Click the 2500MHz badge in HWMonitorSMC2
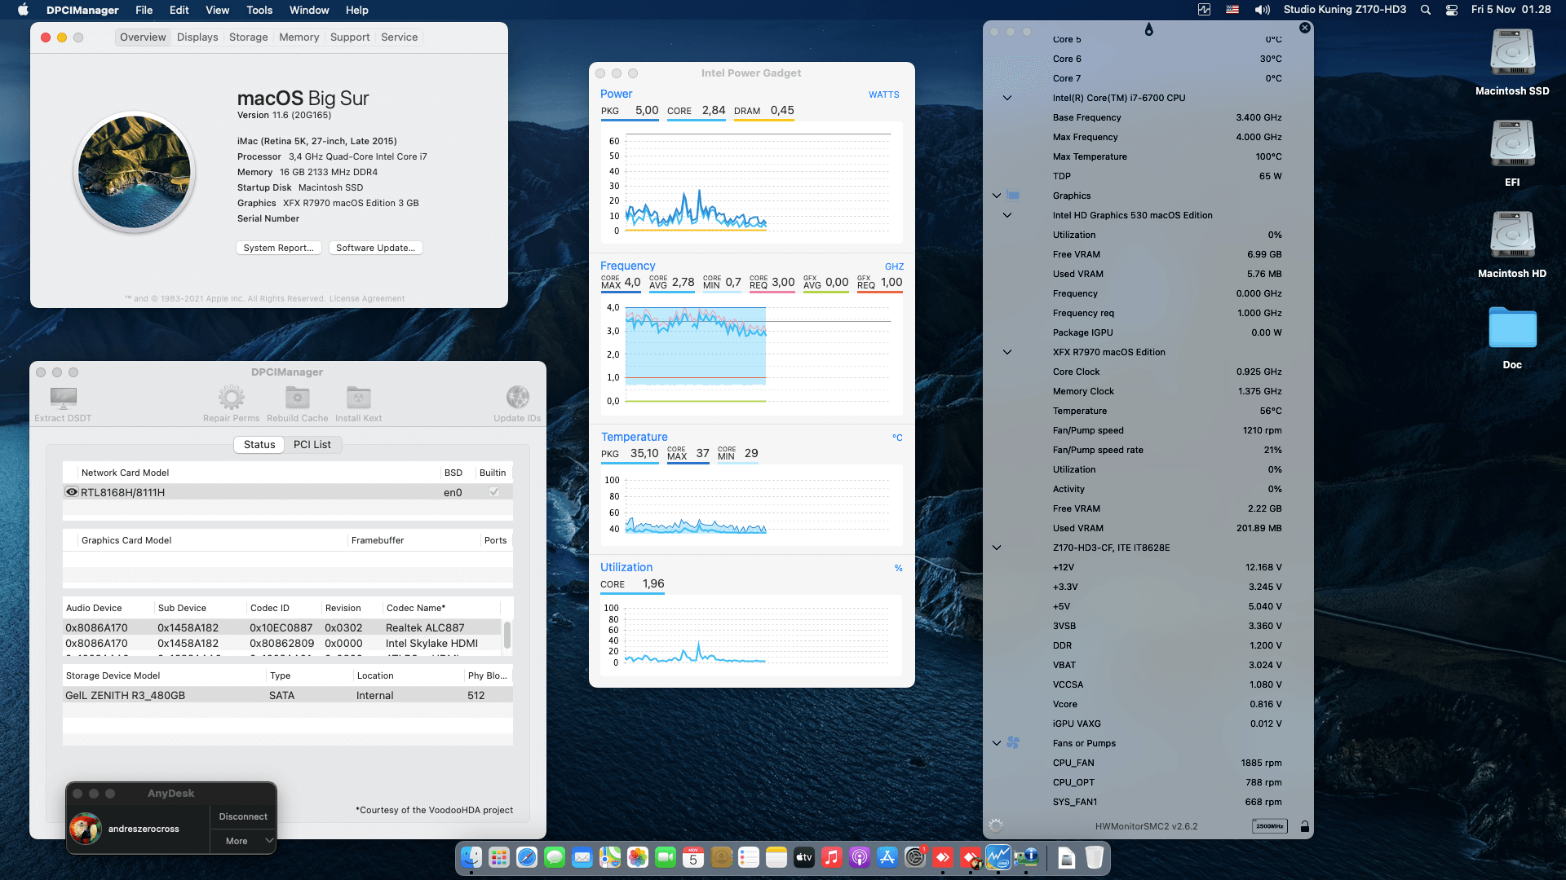The width and height of the screenshot is (1566, 880). pos(1269,826)
